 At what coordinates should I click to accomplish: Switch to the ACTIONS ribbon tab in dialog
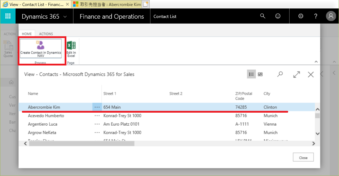[x=46, y=34]
